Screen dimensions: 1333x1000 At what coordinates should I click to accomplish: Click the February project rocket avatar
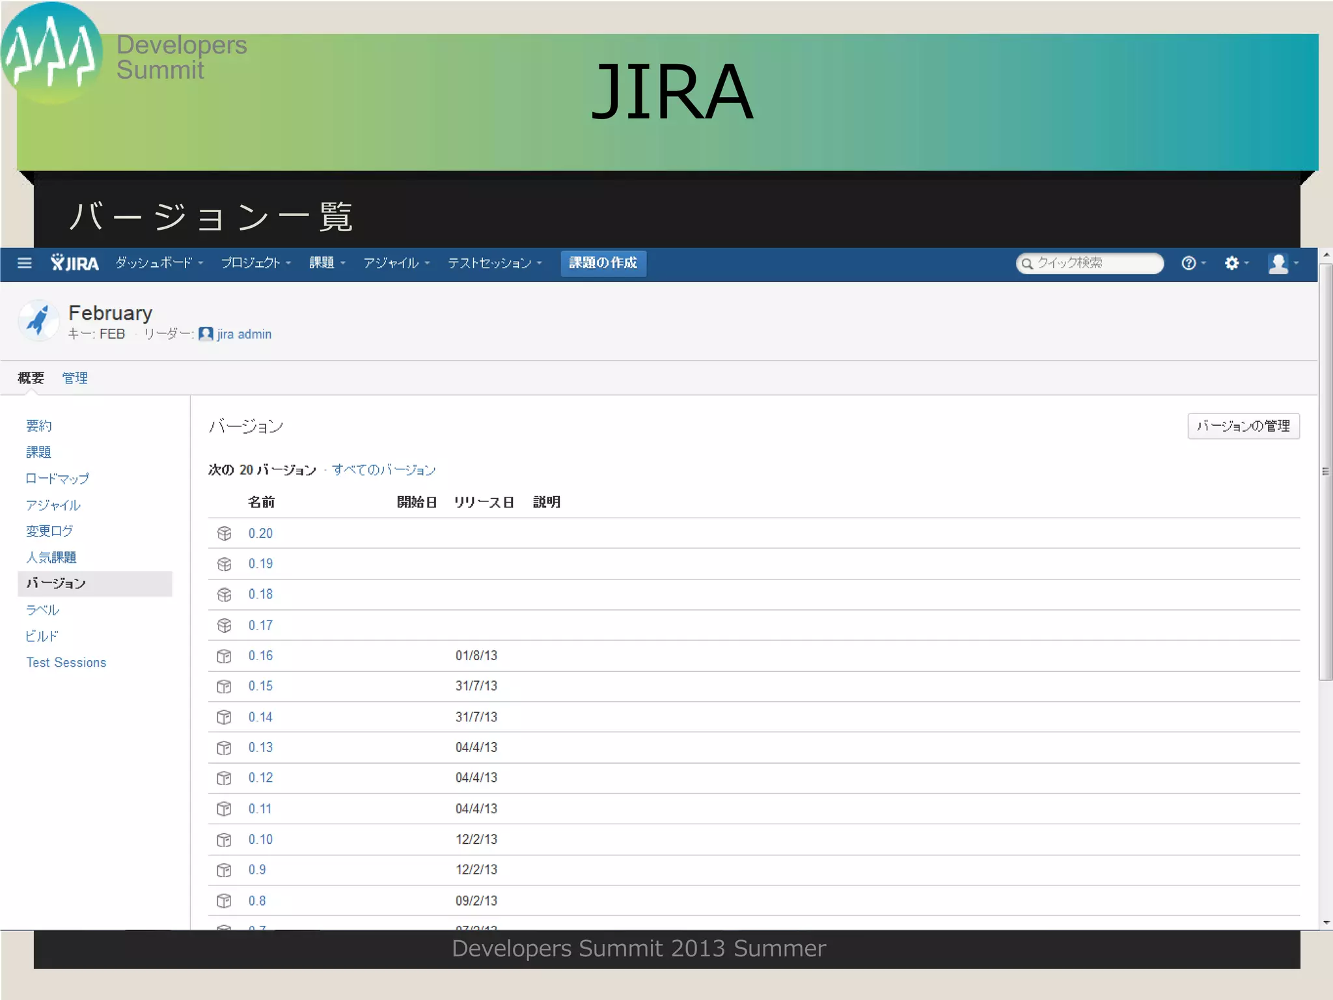point(38,320)
